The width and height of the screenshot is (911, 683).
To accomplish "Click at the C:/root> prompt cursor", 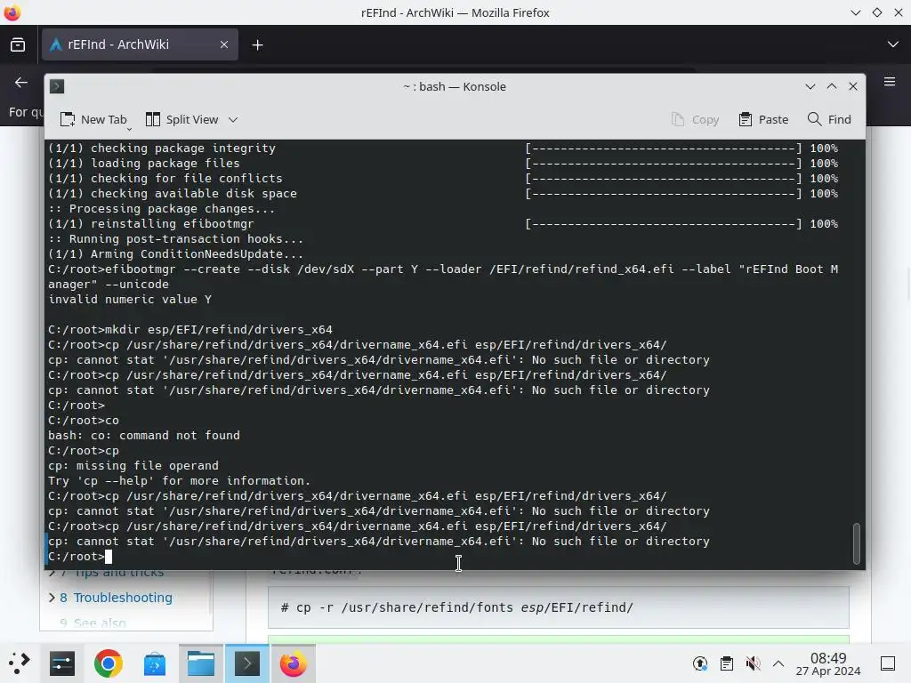I will click(108, 557).
